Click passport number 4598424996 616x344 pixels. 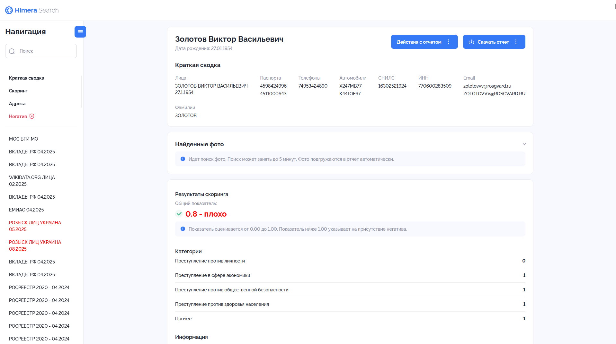pos(273,86)
